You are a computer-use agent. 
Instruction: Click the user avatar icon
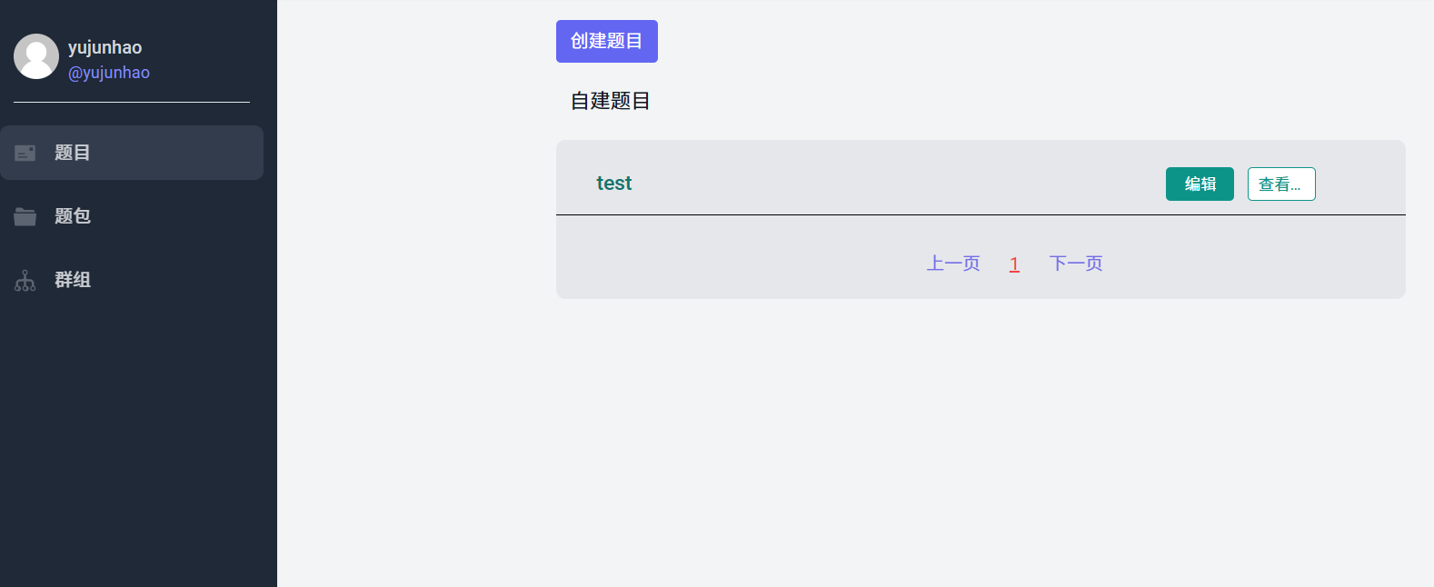point(36,56)
